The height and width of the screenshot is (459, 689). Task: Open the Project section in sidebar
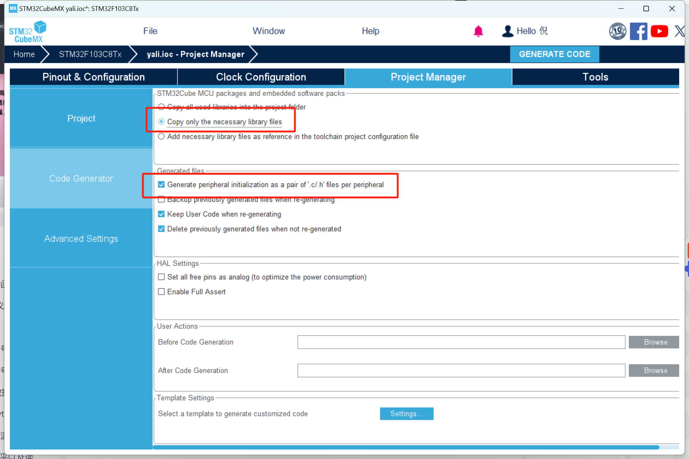[81, 118]
